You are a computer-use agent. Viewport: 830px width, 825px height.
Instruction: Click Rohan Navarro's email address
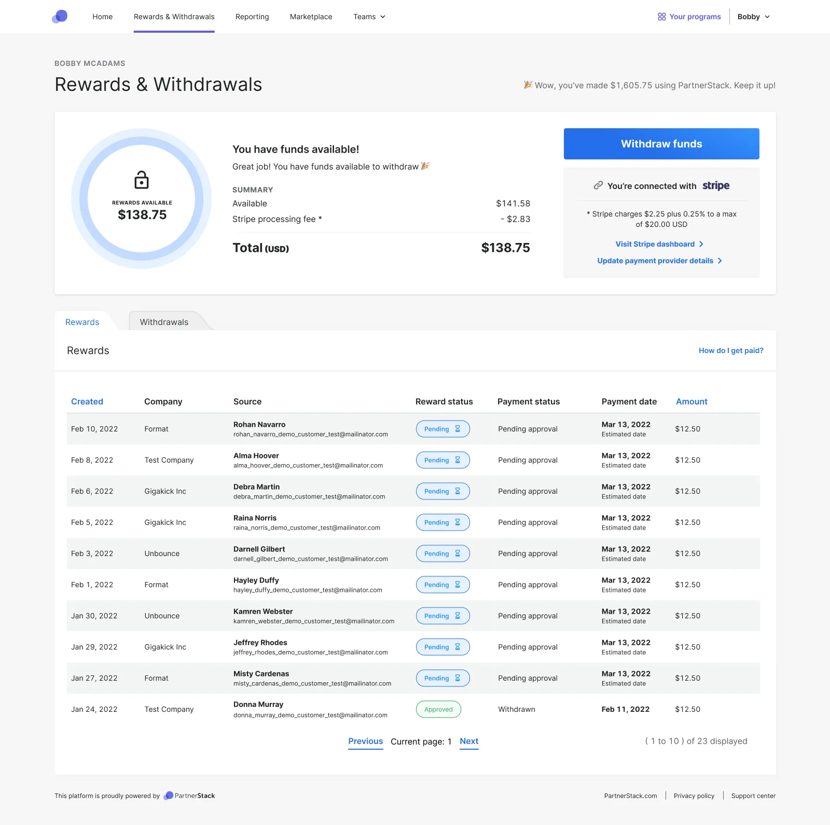pos(311,435)
